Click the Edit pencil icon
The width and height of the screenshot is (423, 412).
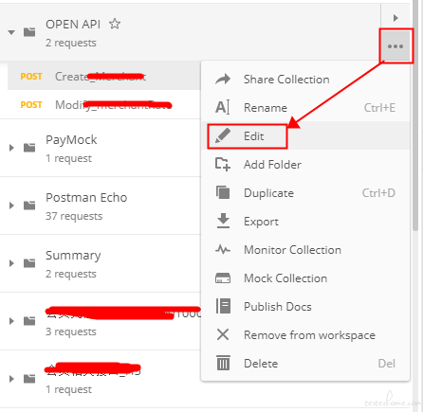(x=223, y=136)
